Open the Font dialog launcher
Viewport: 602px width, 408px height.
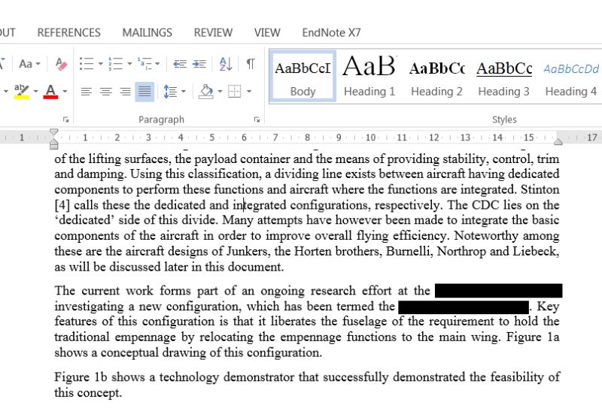tap(65, 119)
